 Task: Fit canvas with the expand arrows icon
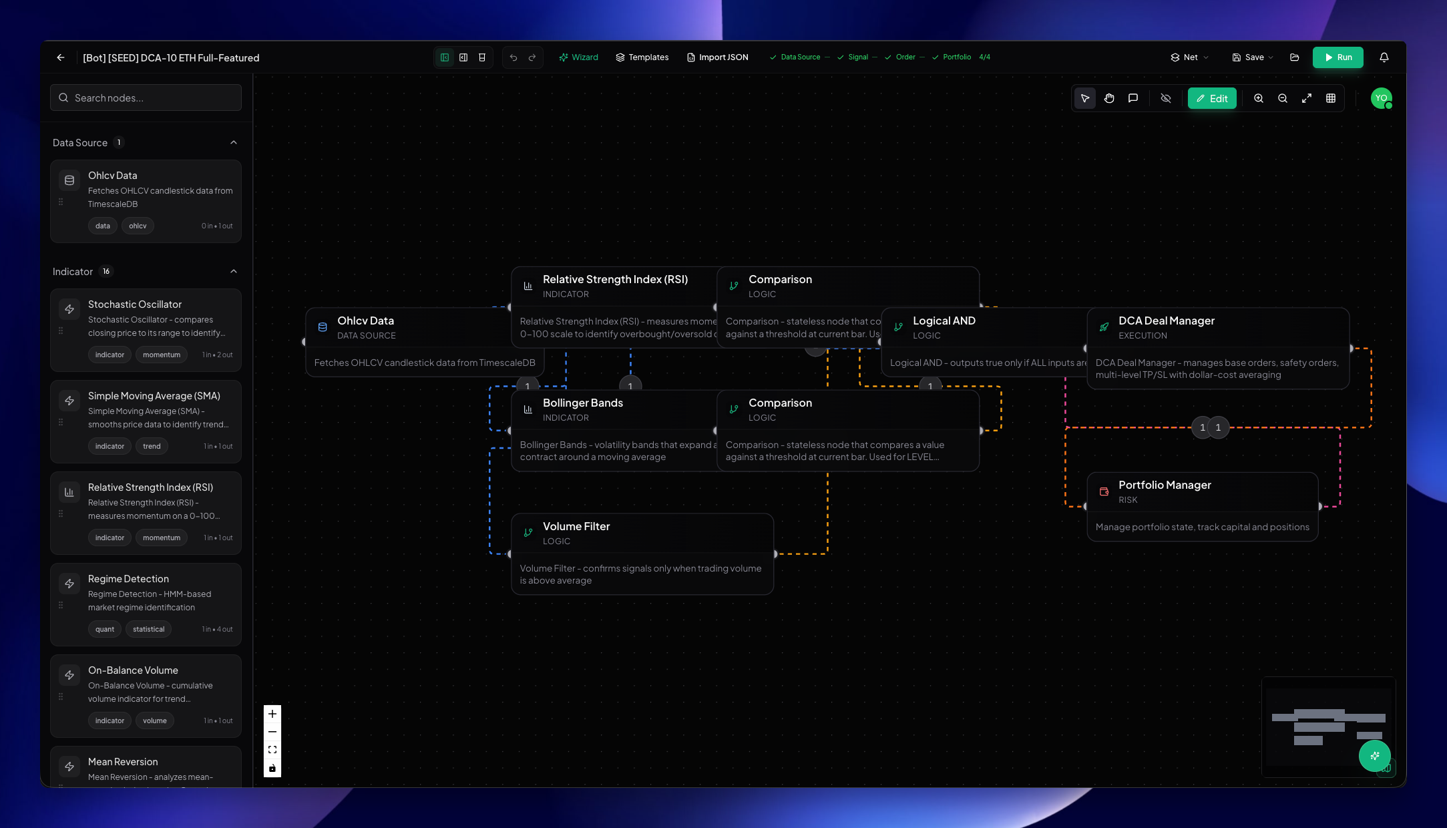click(x=1307, y=98)
